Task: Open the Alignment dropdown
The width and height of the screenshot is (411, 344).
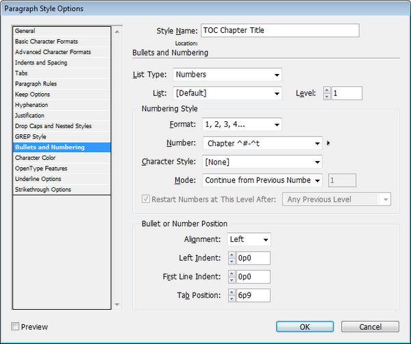Action: click(249, 239)
